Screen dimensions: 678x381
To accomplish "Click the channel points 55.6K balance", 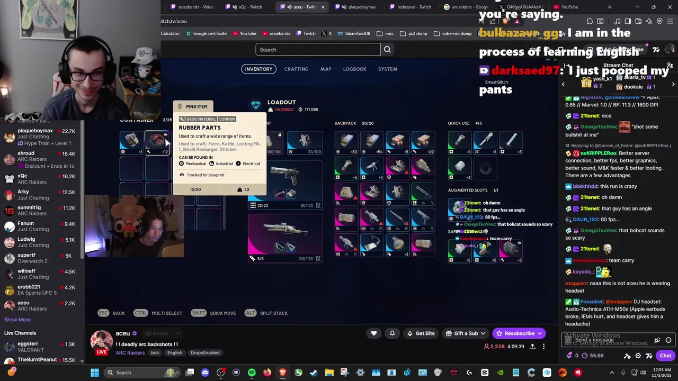I will coord(592,356).
